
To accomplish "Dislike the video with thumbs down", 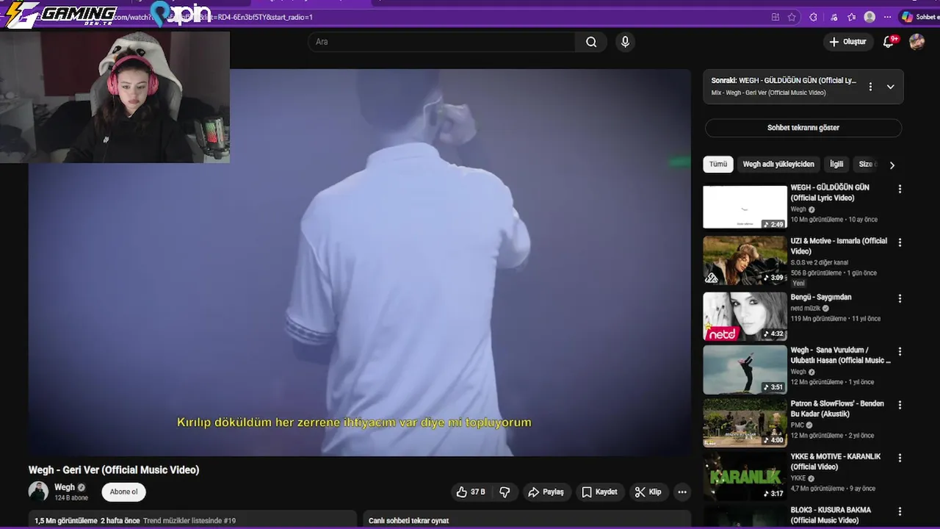I will 505,492.
